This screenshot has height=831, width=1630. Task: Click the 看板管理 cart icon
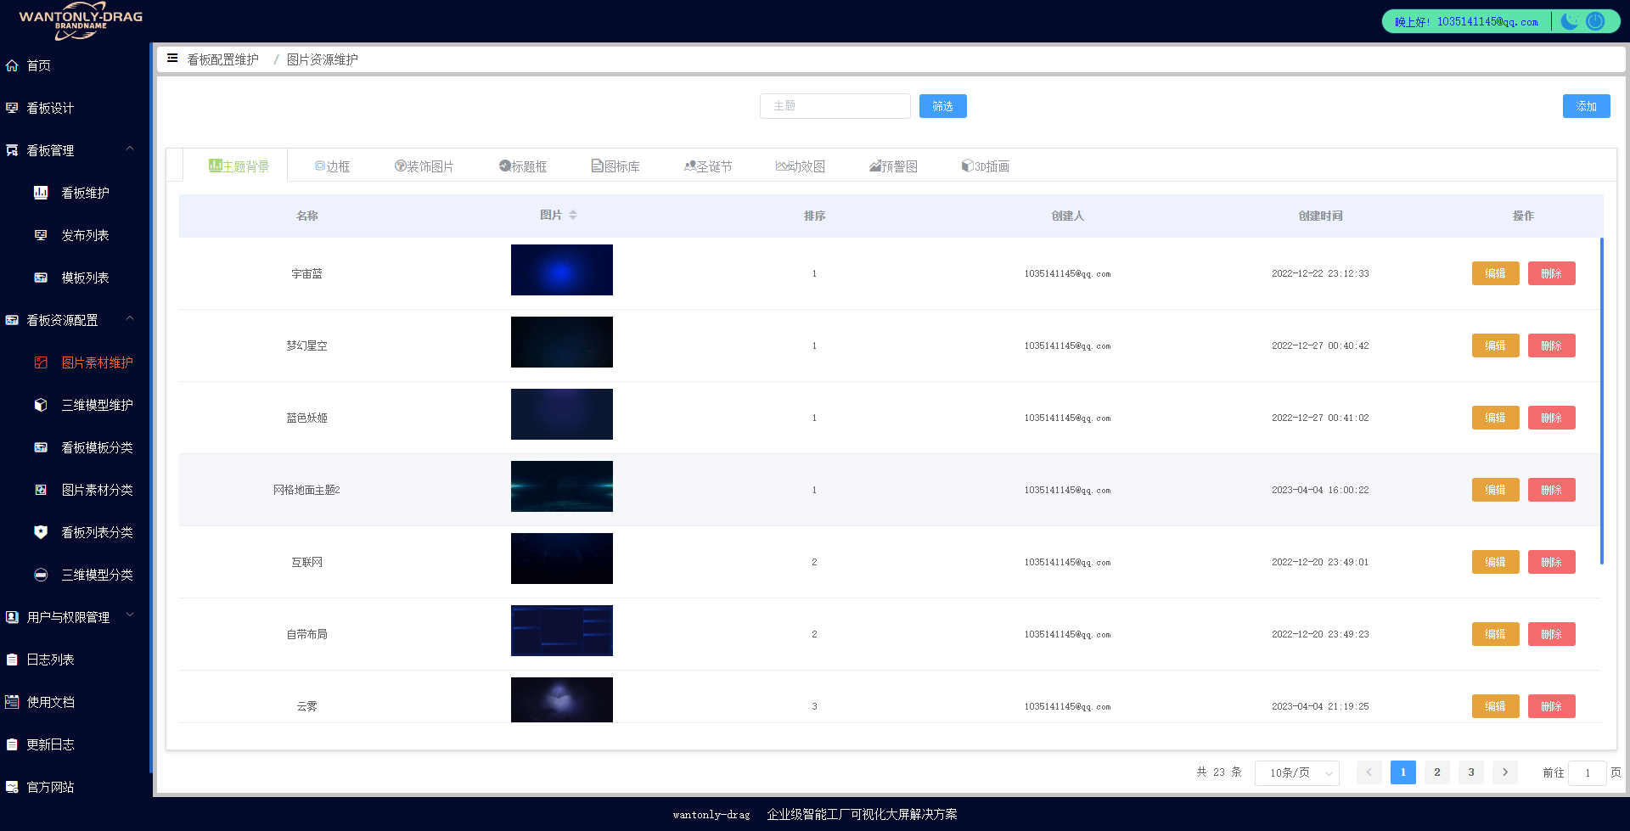(x=12, y=150)
